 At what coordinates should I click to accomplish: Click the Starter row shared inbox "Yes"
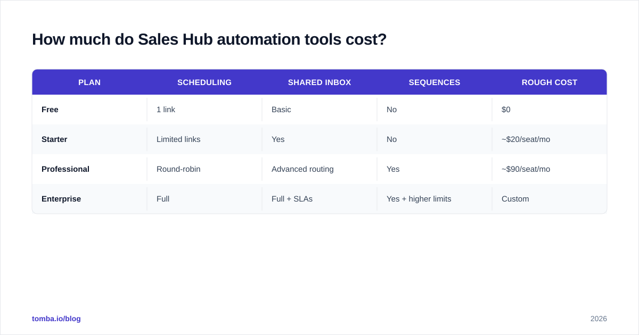(319, 139)
